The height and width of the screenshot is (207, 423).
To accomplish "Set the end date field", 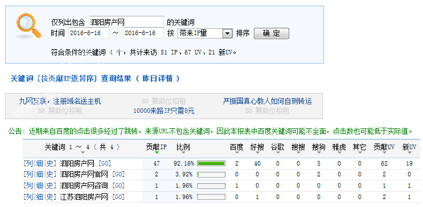I will point(143,33).
